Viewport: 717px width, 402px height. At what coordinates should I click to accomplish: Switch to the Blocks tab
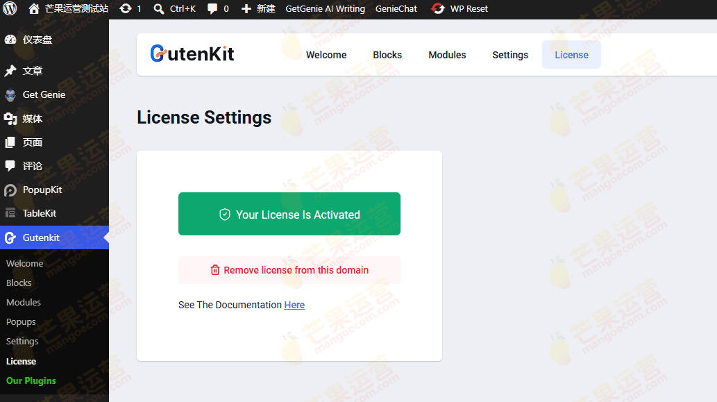point(387,55)
